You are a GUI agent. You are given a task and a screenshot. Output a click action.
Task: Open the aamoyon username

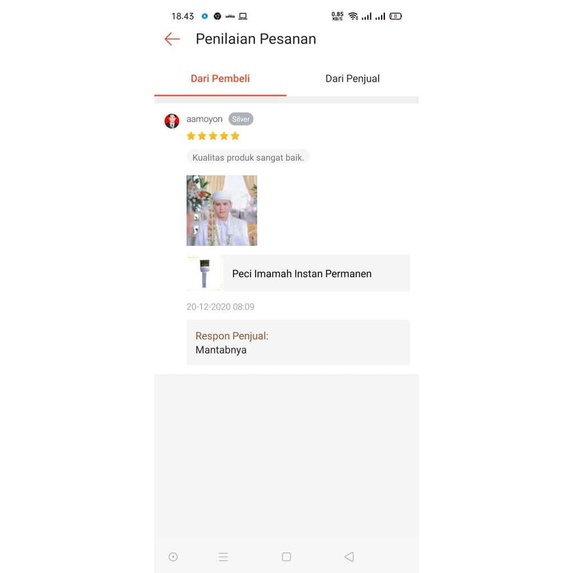(204, 119)
